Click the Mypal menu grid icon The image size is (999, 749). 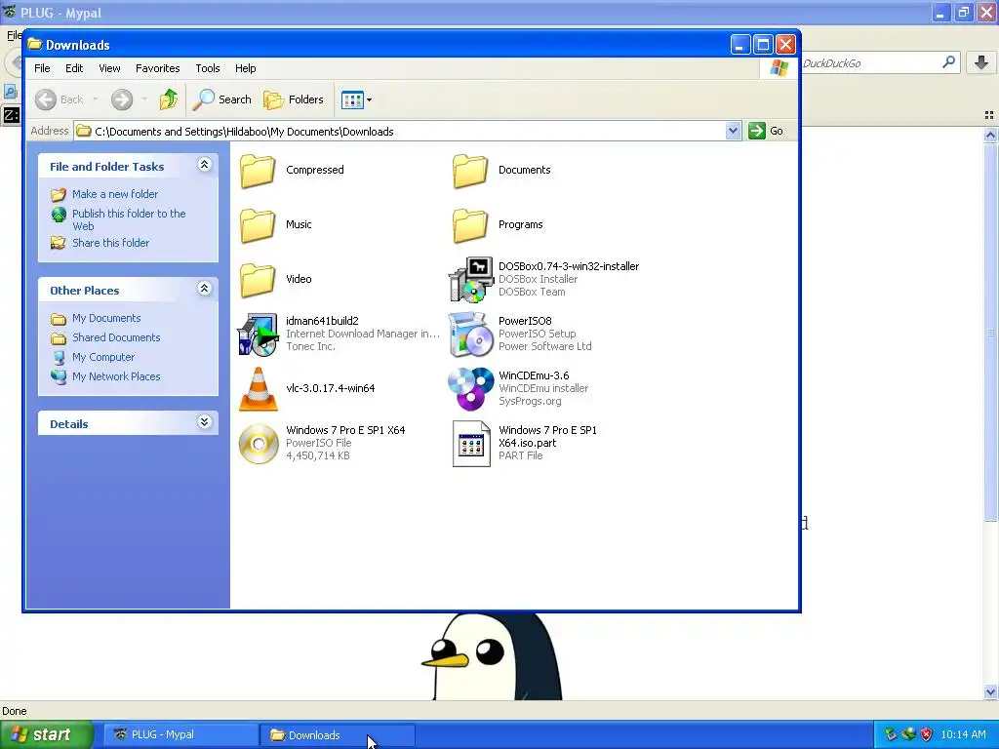coord(989,115)
